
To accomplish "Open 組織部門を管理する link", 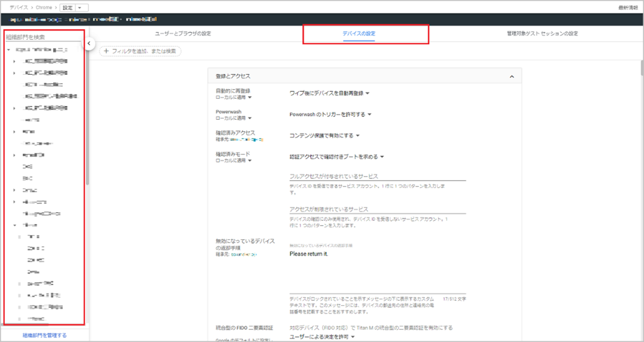I will [44, 336].
